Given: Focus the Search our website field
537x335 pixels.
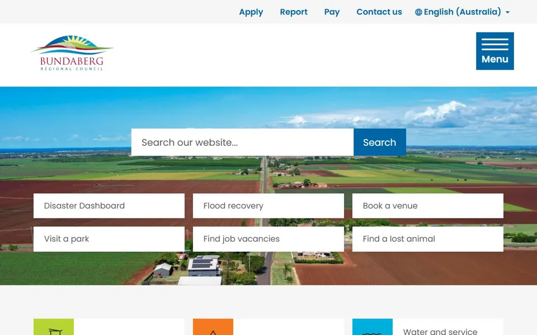Looking at the screenshot, I should point(242,142).
